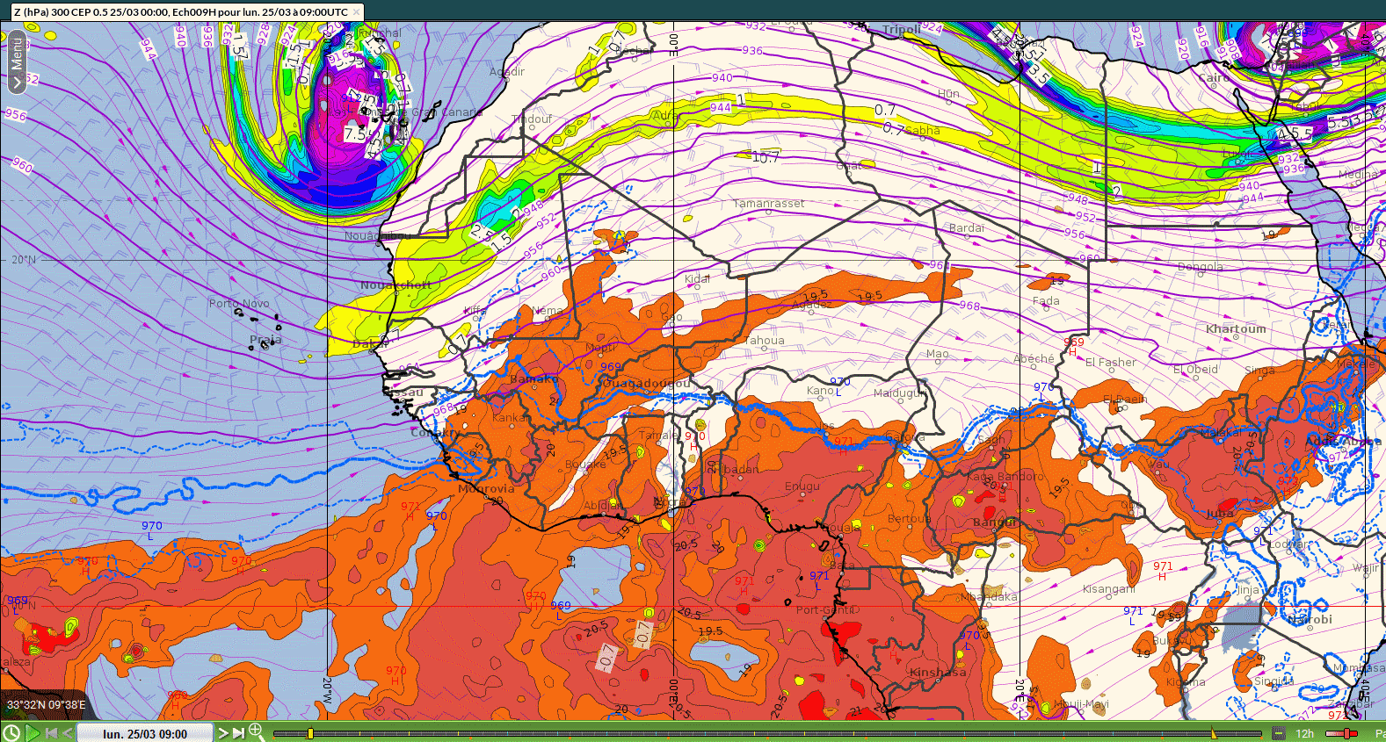Click the El Fasher city label
Viewport: 1386px width, 742px height.
1110,362
